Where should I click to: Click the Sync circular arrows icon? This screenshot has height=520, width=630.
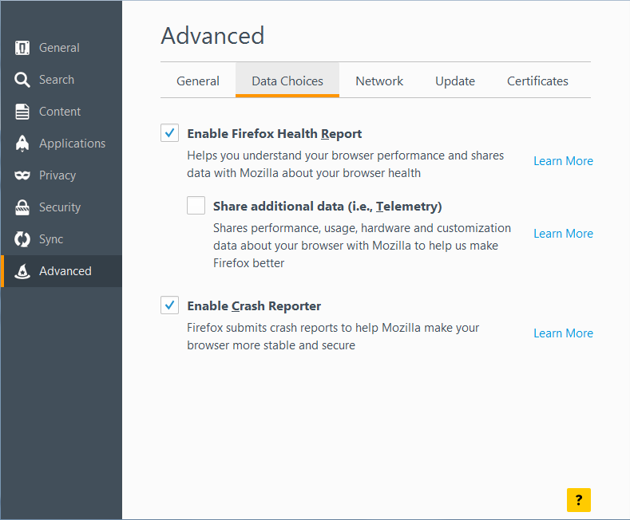[22, 239]
